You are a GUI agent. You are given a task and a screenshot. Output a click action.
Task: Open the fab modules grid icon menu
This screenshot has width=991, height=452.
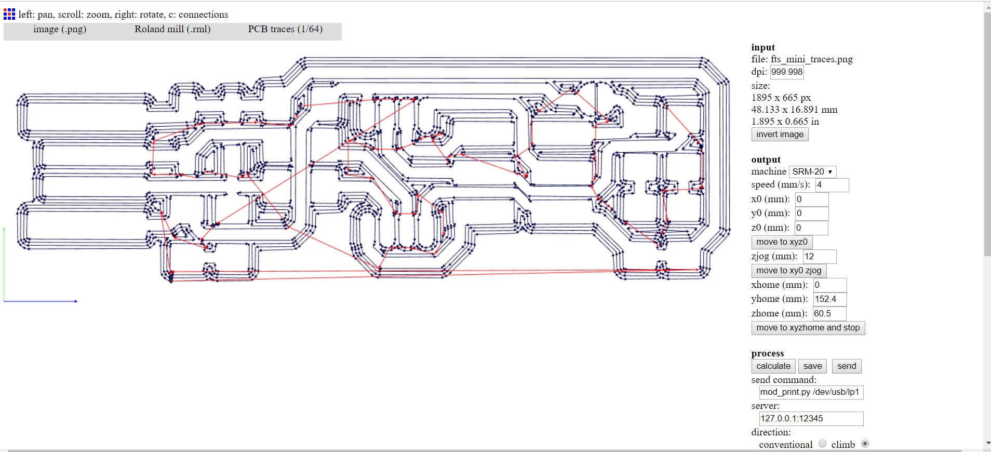[x=9, y=14]
